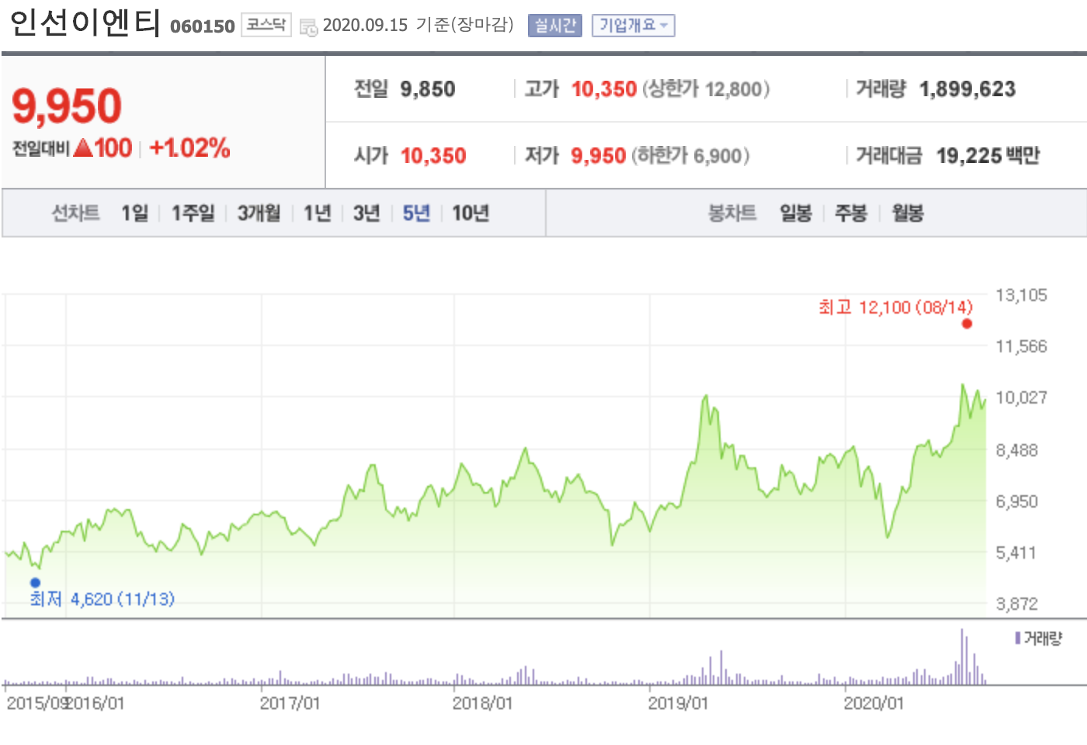
Task: Click the 고가 value 10,350
Action: [604, 89]
